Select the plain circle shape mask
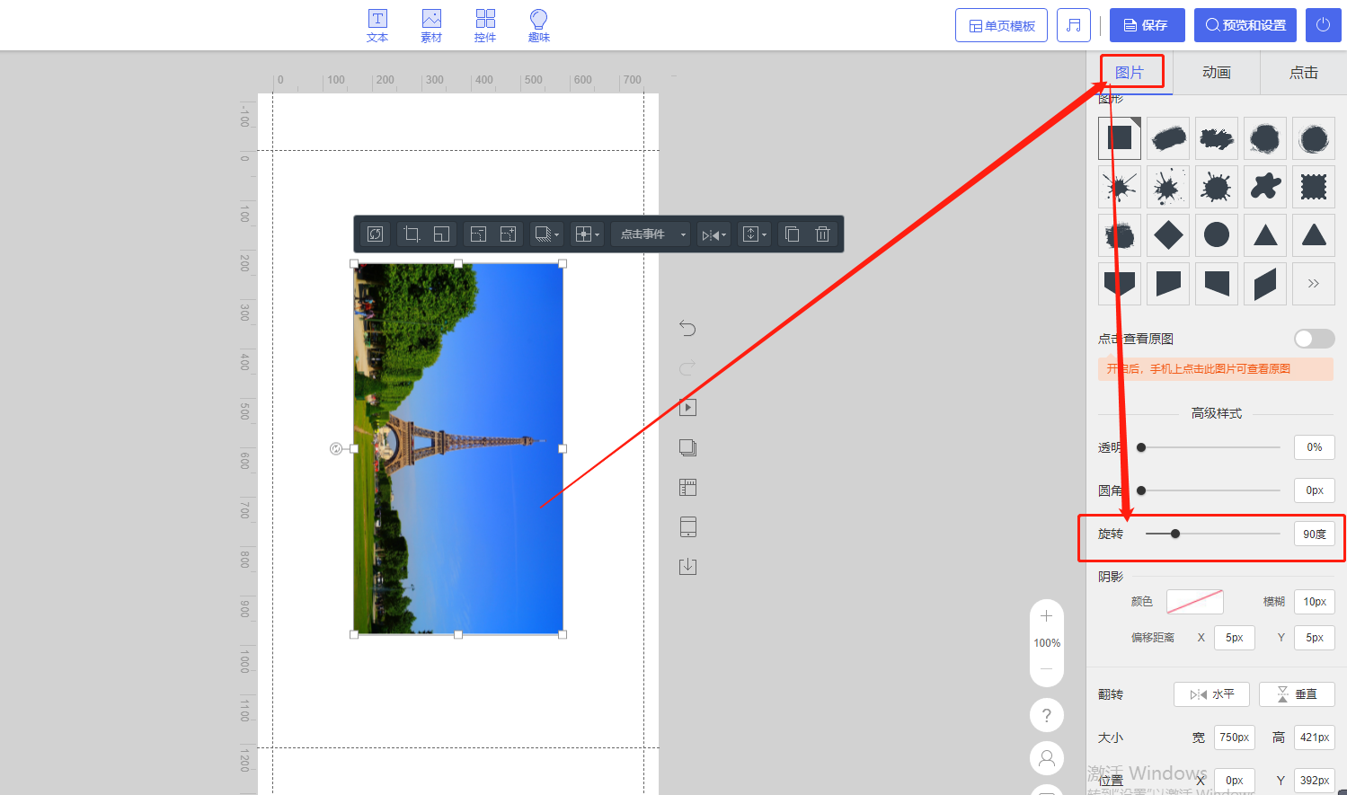Screen dimensions: 1347x795 tap(1217, 235)
